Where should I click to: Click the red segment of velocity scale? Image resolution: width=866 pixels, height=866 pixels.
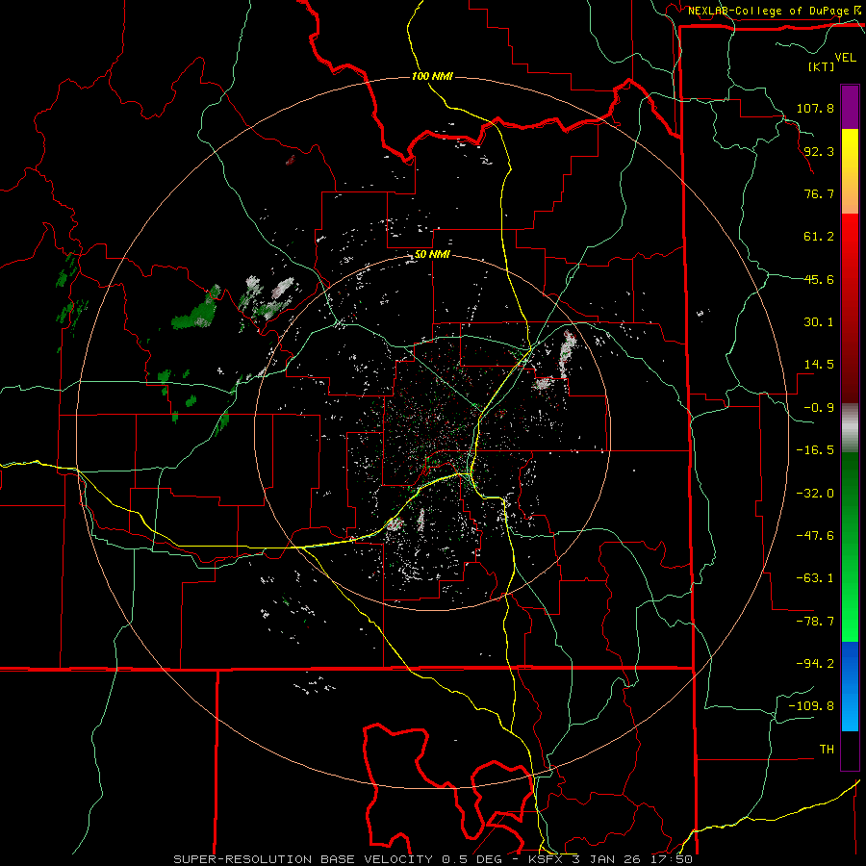[x=850, y=308]
